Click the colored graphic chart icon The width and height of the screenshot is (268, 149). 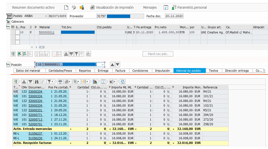tap(95, 82)
